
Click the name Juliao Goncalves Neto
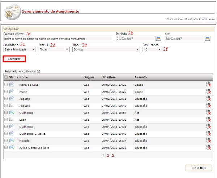coord(34,148)
